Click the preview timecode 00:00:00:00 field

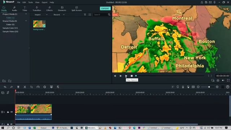click(x=223, y=76)
